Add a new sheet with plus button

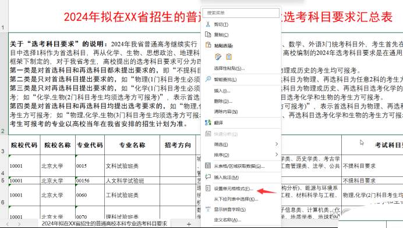tap(189, 224)
